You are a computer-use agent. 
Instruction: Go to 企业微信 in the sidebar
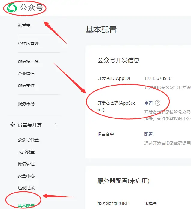[x=26, y=74]
